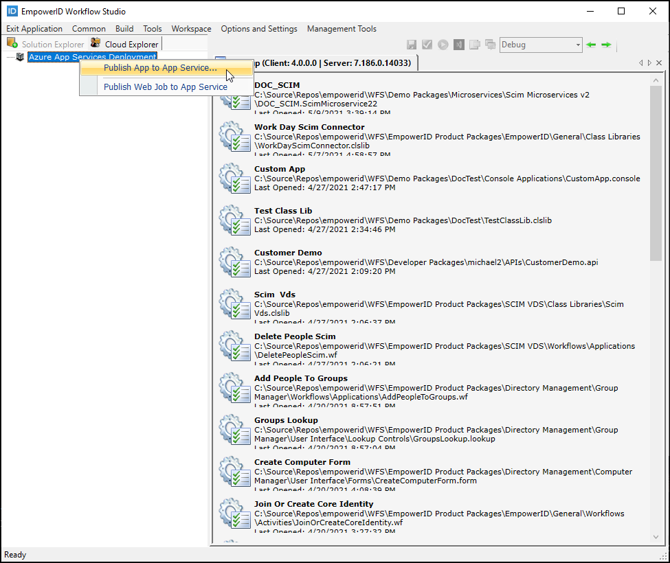
Task: Open the Management Tools menu
Action: pos(342,29)
